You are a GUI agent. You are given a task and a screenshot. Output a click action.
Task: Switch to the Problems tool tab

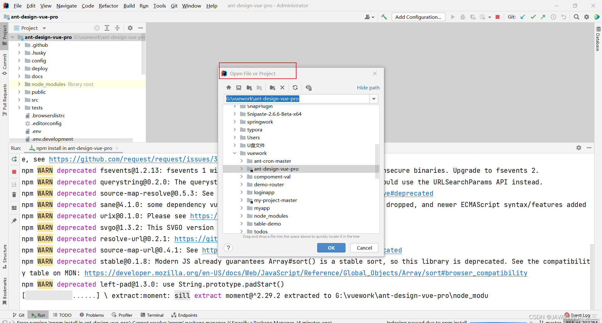point(92,315)
